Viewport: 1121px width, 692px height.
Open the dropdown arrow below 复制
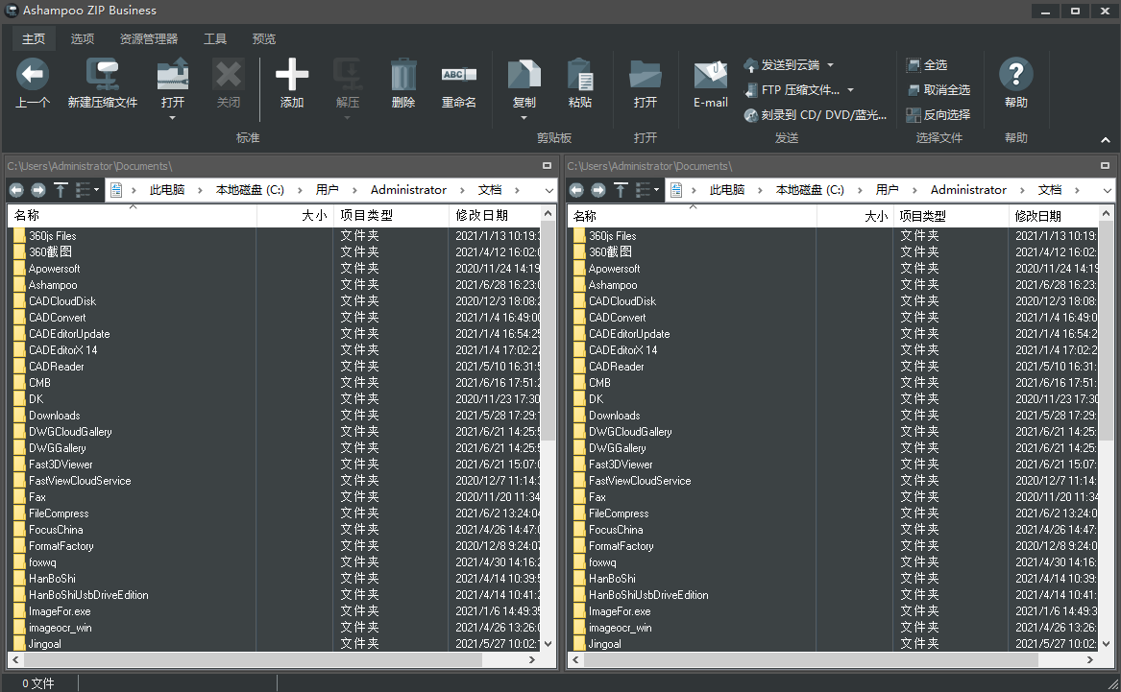pos(524,118)
